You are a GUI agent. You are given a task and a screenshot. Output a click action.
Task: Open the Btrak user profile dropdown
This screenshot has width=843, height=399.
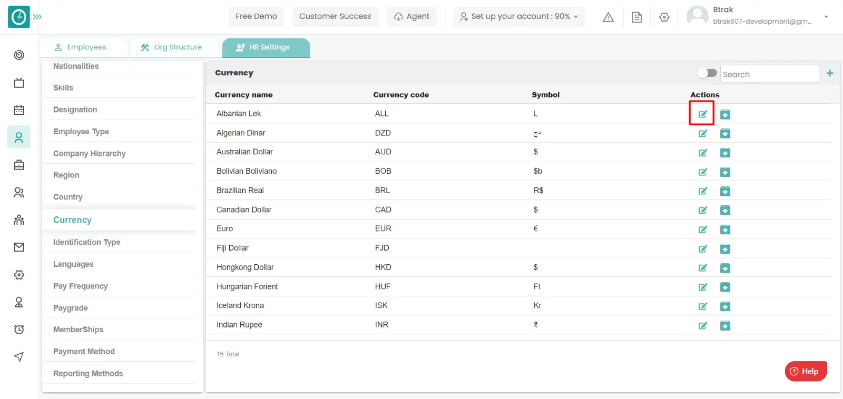pos(826,16)
